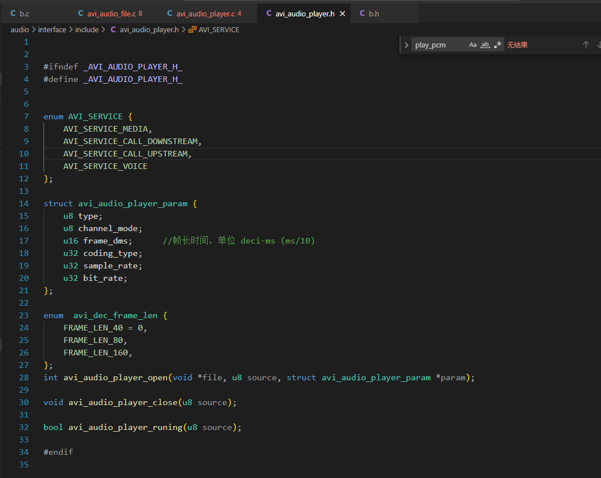
Task: Click line number 14 in the gutter
Action: click(x=24, y=204)
